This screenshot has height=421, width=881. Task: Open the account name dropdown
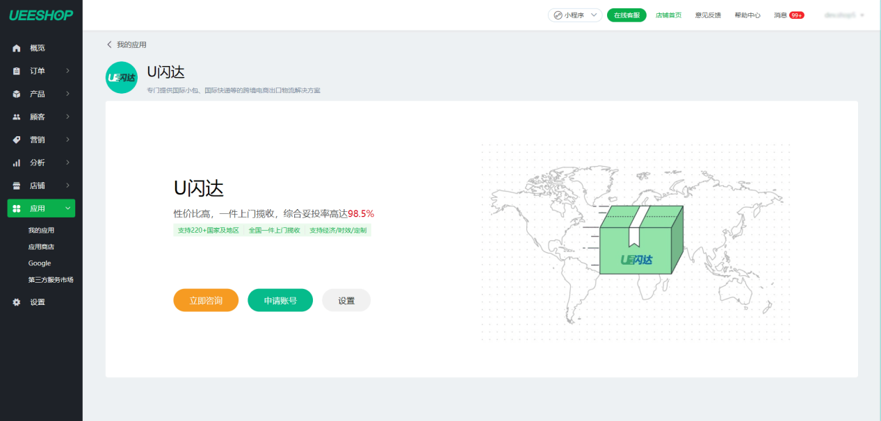pyautogui.click(x=844, y=15)
